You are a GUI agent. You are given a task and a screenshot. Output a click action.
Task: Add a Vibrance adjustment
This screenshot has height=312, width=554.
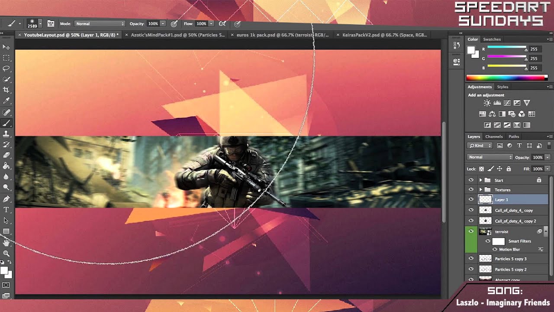[527, 103]
